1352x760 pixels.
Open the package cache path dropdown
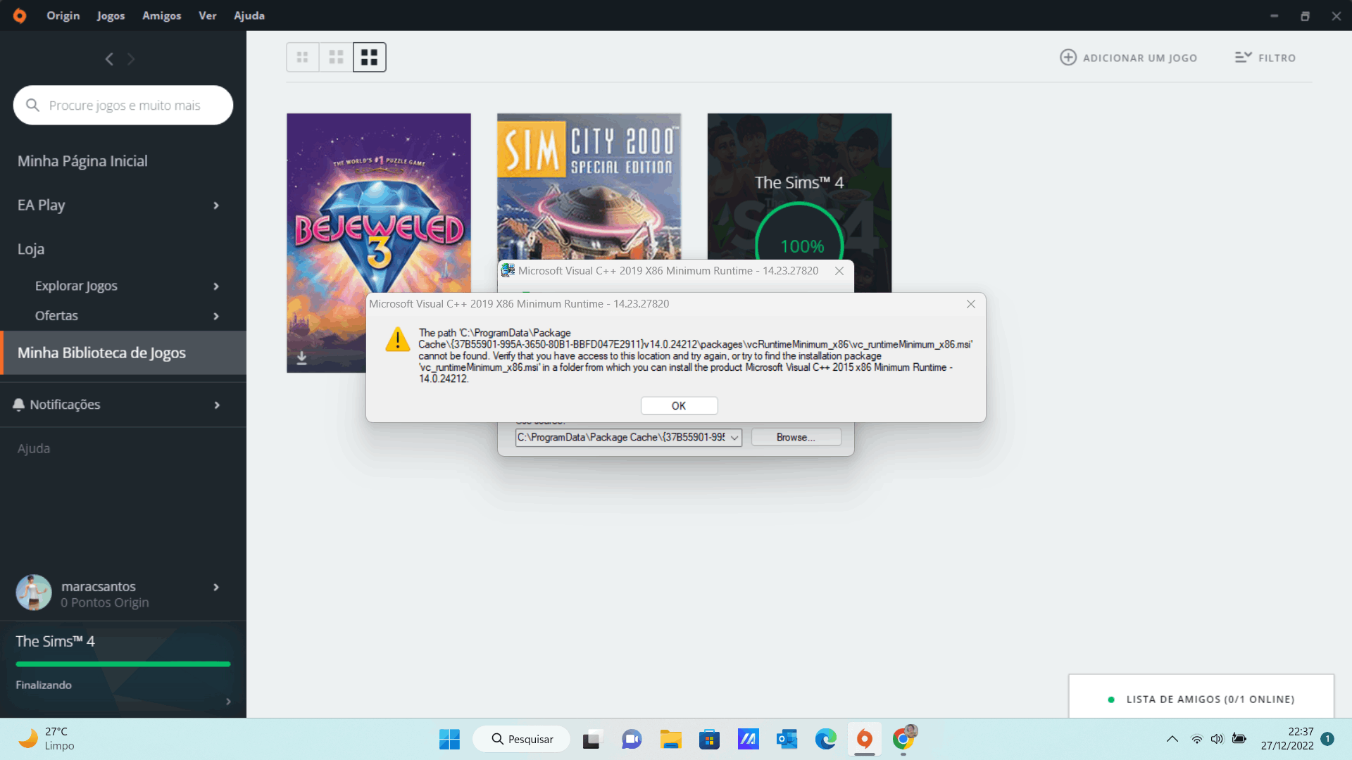(734, 438)
